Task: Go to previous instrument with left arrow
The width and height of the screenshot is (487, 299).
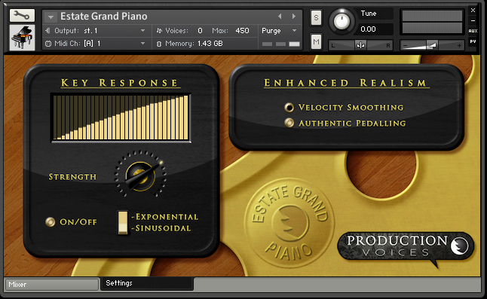Action: [x=280, y=16]
